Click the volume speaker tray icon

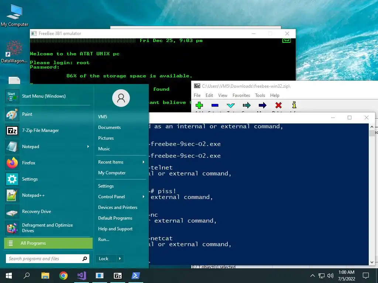[330, 276]
